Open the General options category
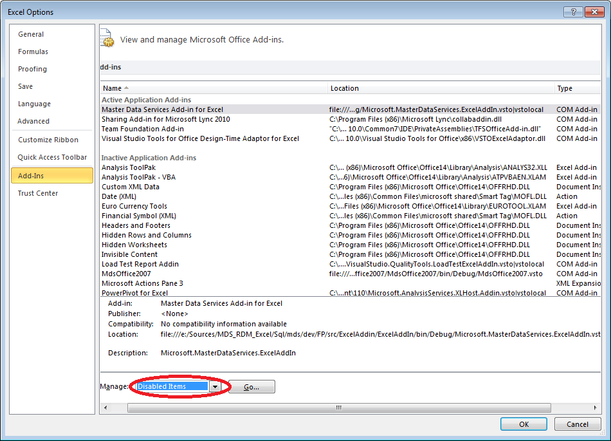 tap(31, 34)
